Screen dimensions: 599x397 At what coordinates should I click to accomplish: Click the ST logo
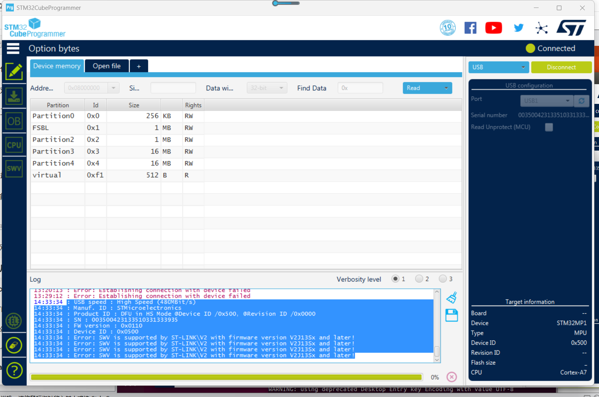click(571, 28)
